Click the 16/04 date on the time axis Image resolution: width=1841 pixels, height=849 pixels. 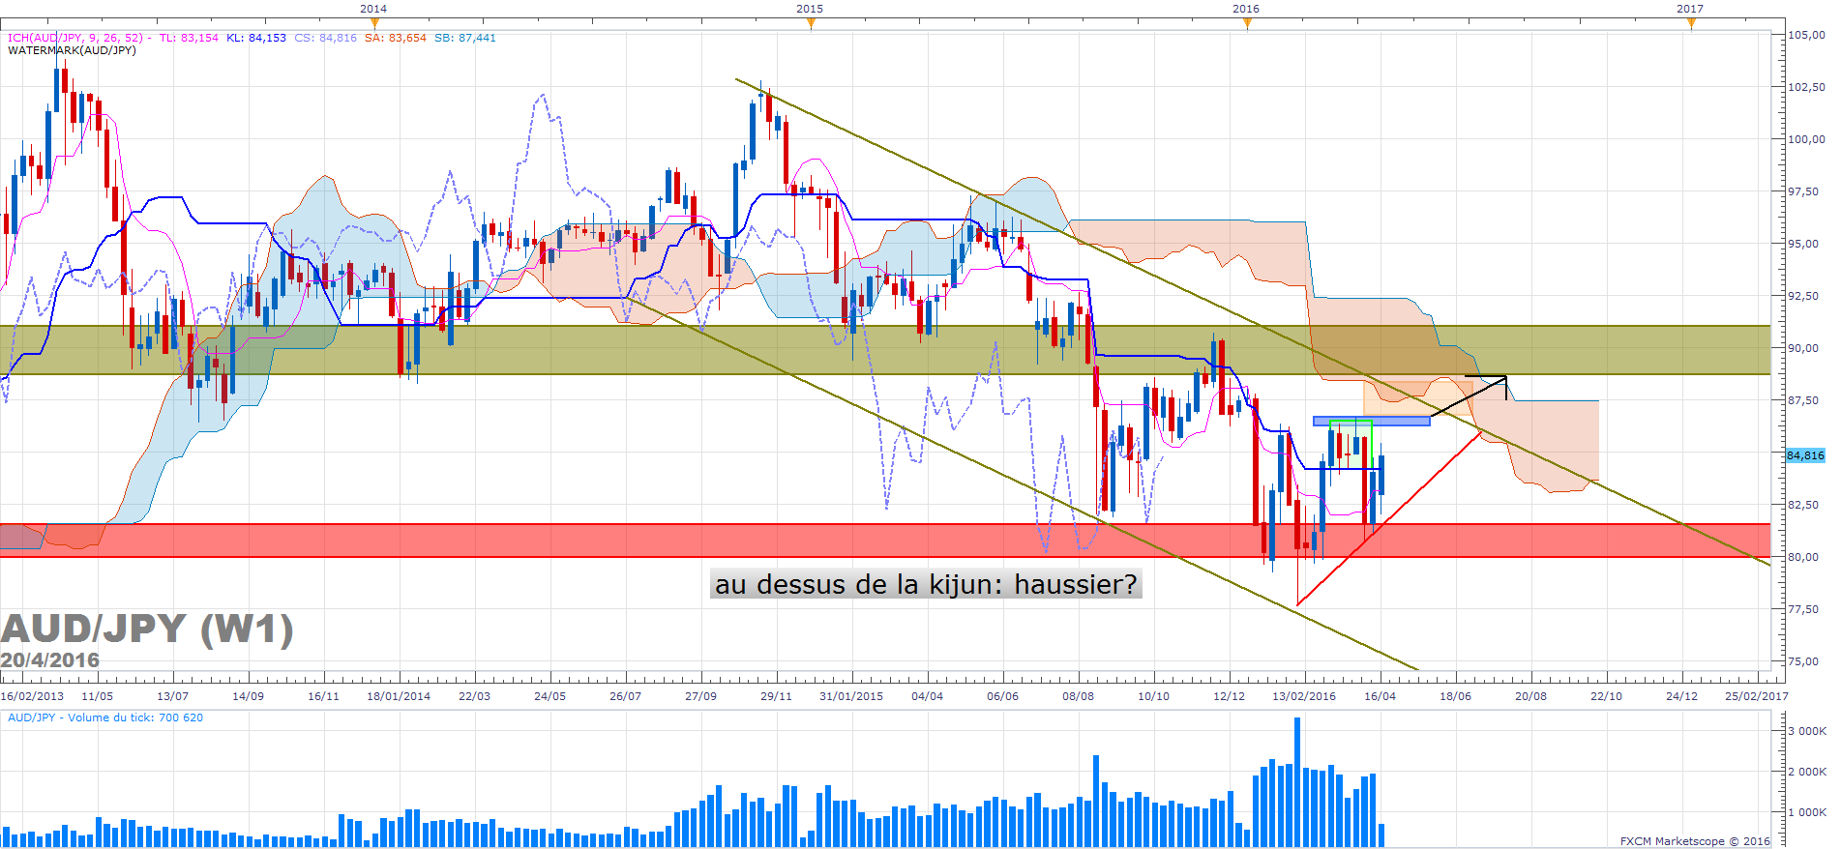pyautogui.click(x=1381, y=695)
